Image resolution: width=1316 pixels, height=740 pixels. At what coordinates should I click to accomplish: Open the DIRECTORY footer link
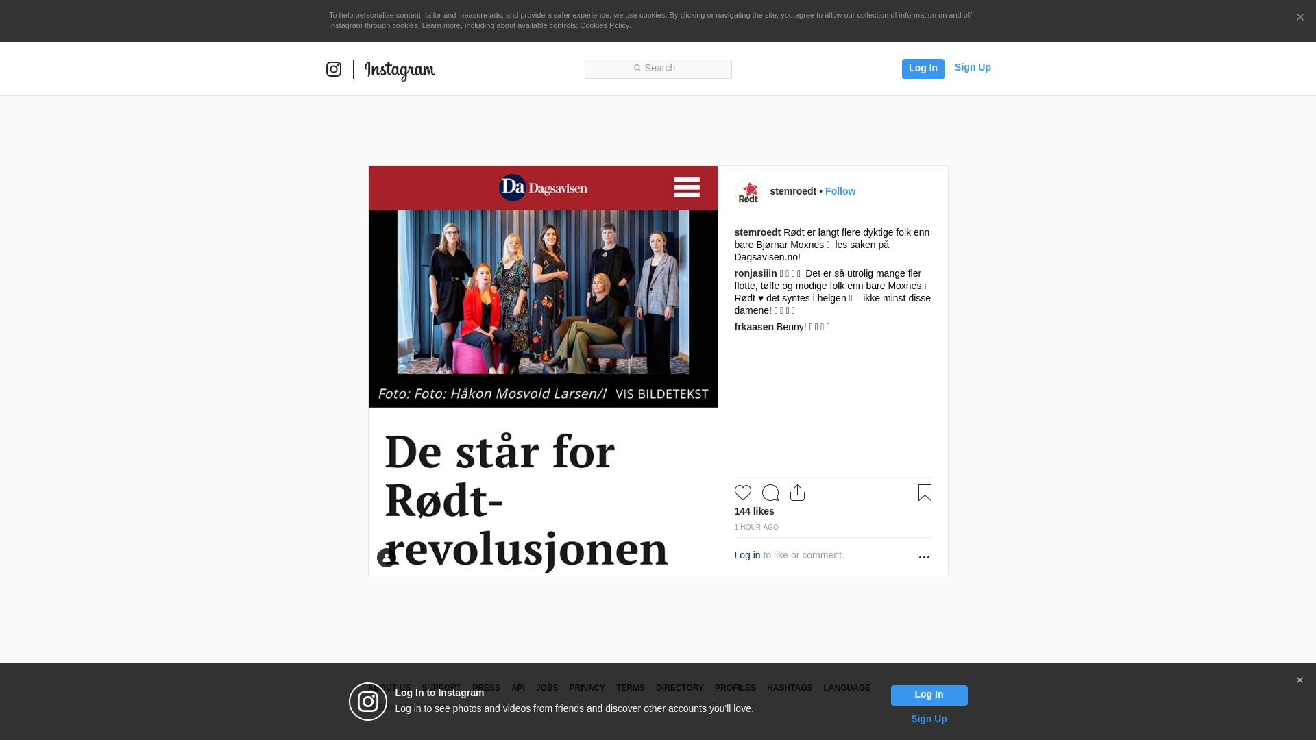[679, 688]
